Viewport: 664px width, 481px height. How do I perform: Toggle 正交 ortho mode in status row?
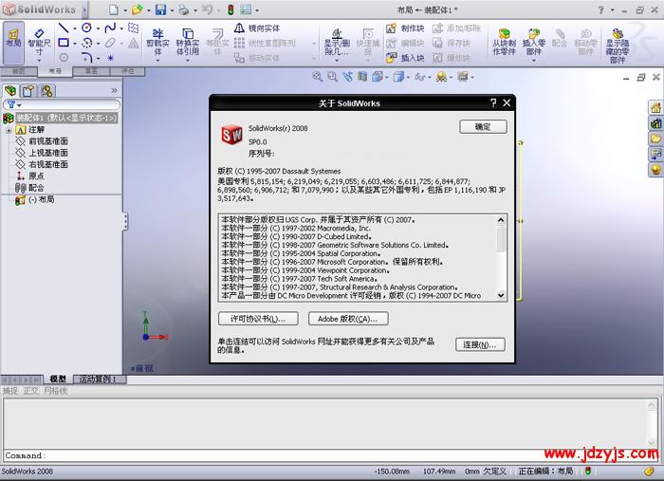(x=30, y=390)
